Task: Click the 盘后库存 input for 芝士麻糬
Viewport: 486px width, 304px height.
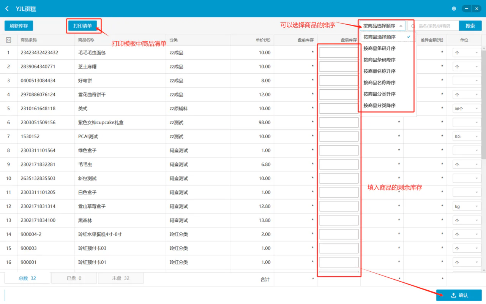Action: click(x=339, y=66)
